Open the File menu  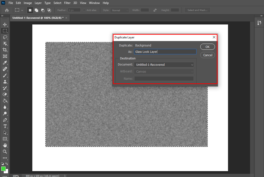click(x=11, y=3)
